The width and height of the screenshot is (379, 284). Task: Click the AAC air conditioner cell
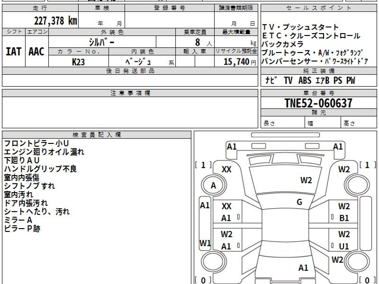click(37, 51)
